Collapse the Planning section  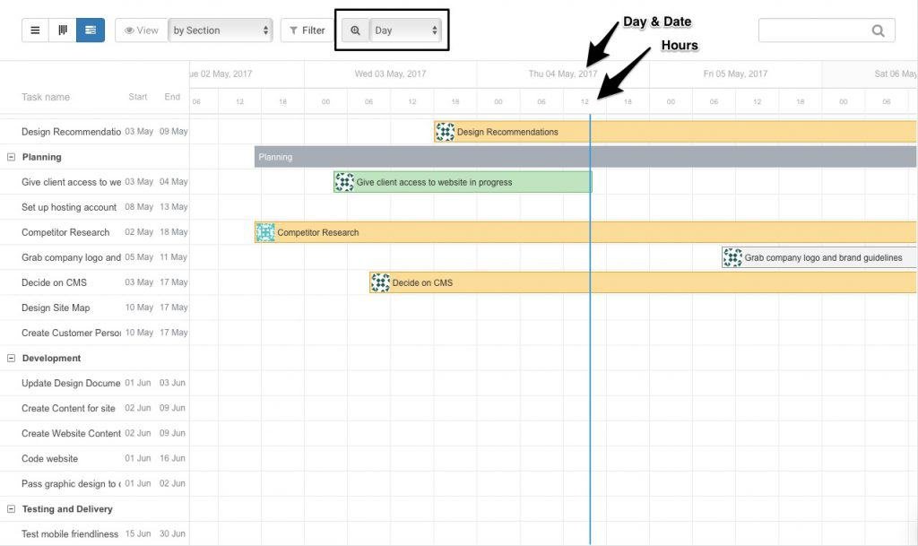(x=9, y=156)
